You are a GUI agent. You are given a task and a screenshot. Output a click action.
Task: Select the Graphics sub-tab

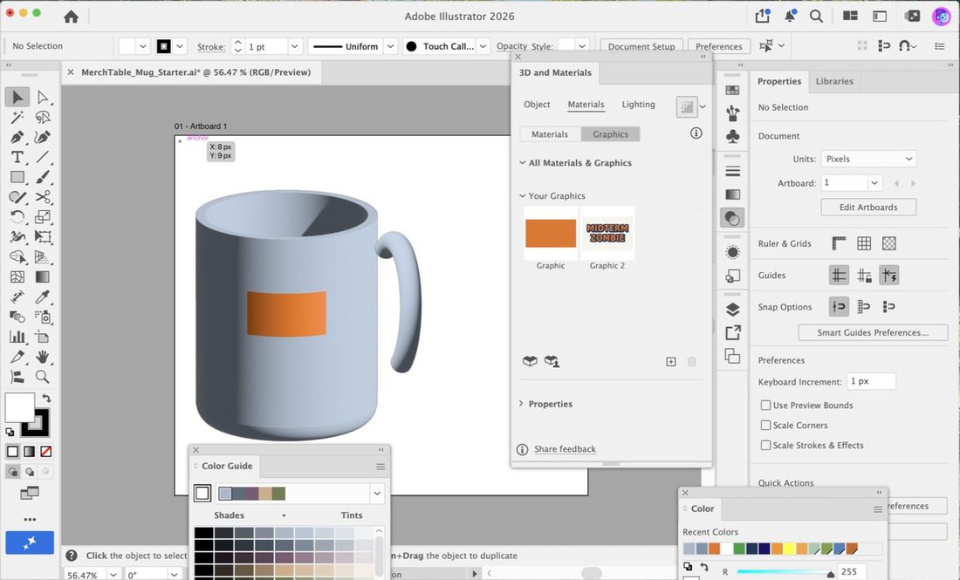pyautogui.click(x=610, y=134)
